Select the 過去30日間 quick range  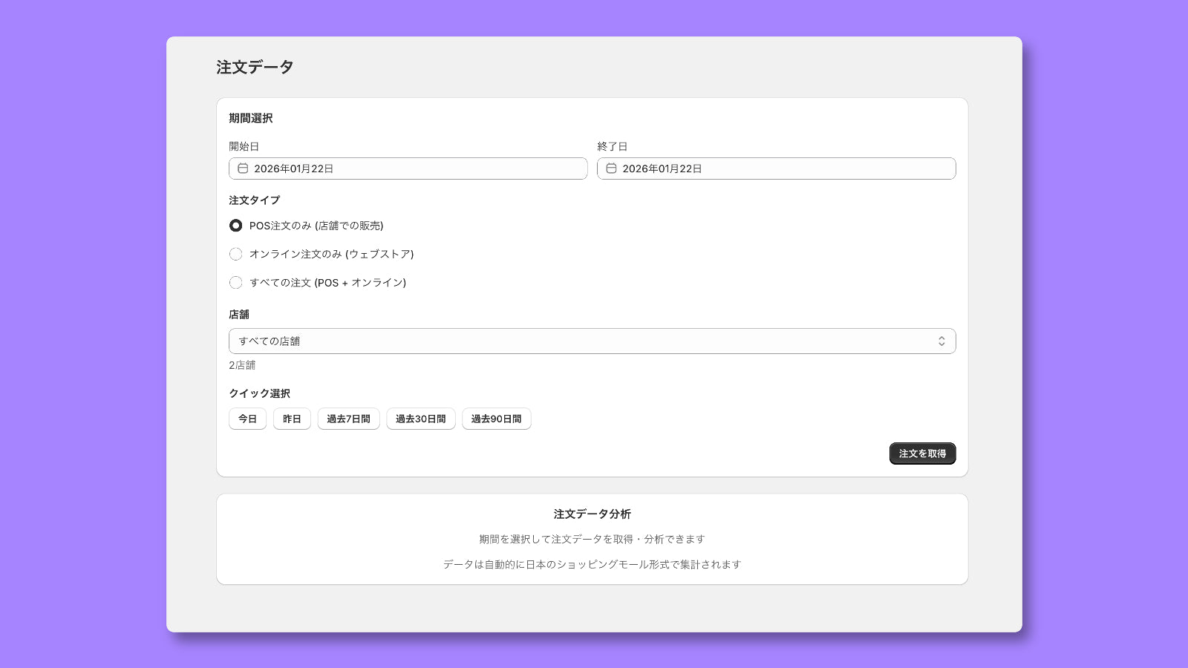click(421, 419)
